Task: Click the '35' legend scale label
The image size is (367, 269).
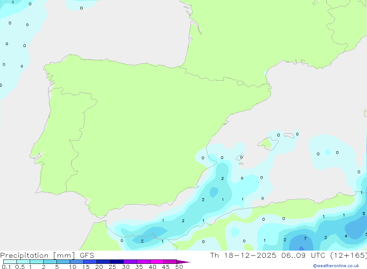Action: [x=139, y=267]
